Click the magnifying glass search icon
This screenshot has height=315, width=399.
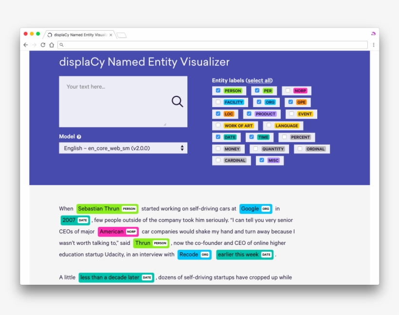(x=176, y=101)
